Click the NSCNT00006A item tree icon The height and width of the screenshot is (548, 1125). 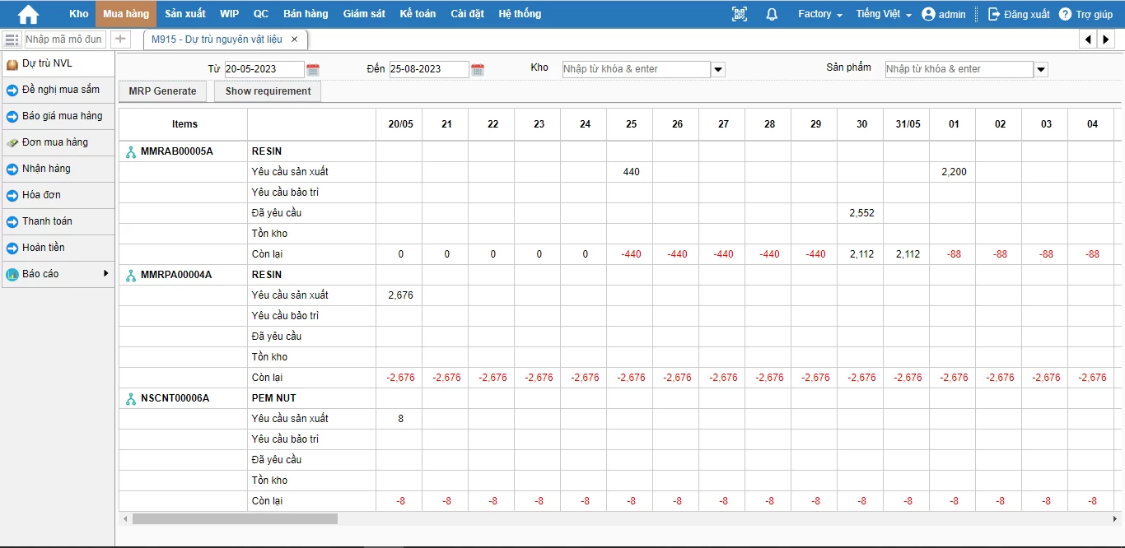coord(131,398)
